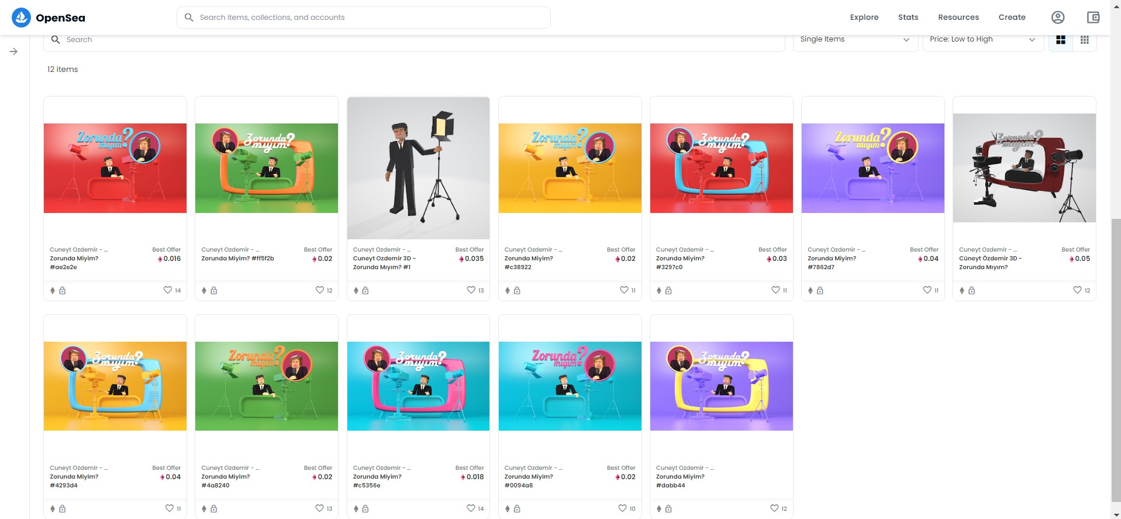Click the global search field
Screen dimensions: 1121x519
[364, 18]
